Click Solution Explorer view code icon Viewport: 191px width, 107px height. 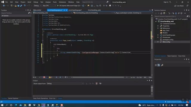(x=185, y=13)
